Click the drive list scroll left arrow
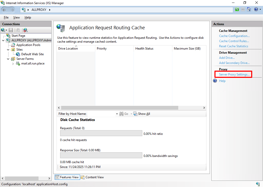This screenshot has height=187, width=263. pos(59,108)
